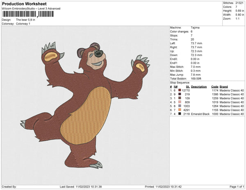
Task: Select the dark 1386 thread color swatch
Action: [180, 94]
